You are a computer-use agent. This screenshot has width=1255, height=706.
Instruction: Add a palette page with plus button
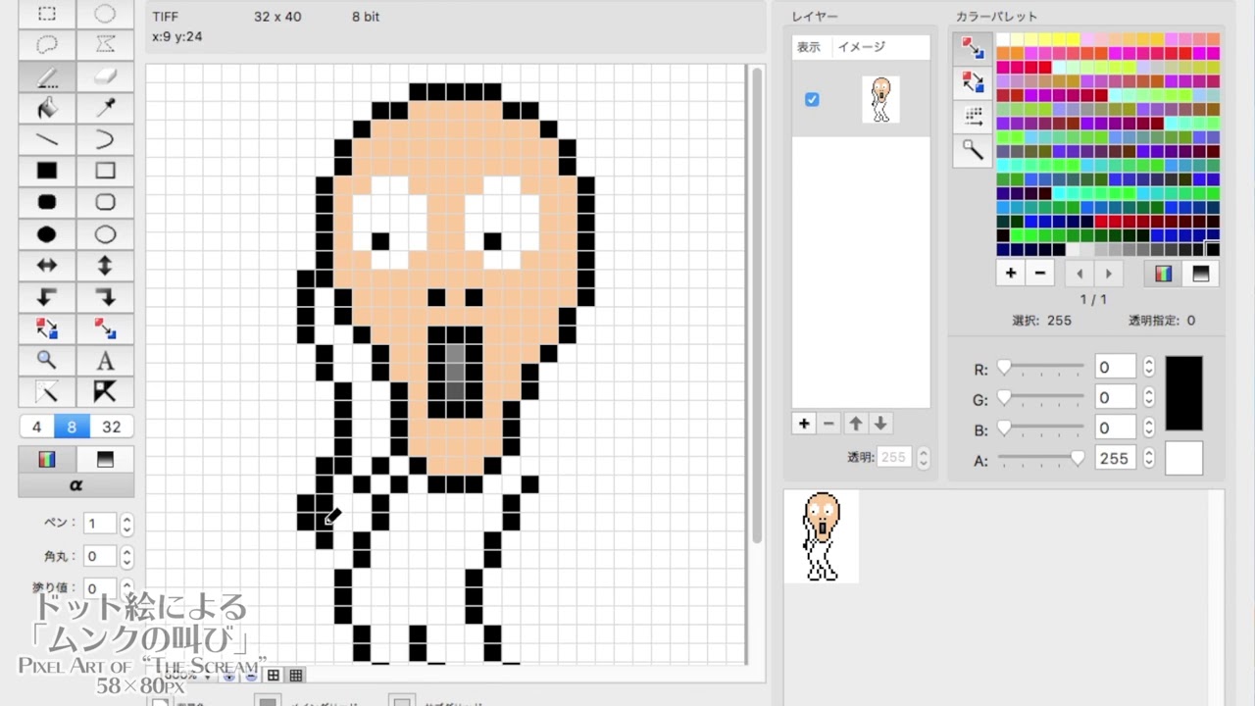1010,274
